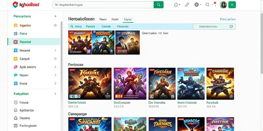Open the Dakepanga thumbnail with the yellow title
This screenshot has width=263, height=131.
pos(162,124)
